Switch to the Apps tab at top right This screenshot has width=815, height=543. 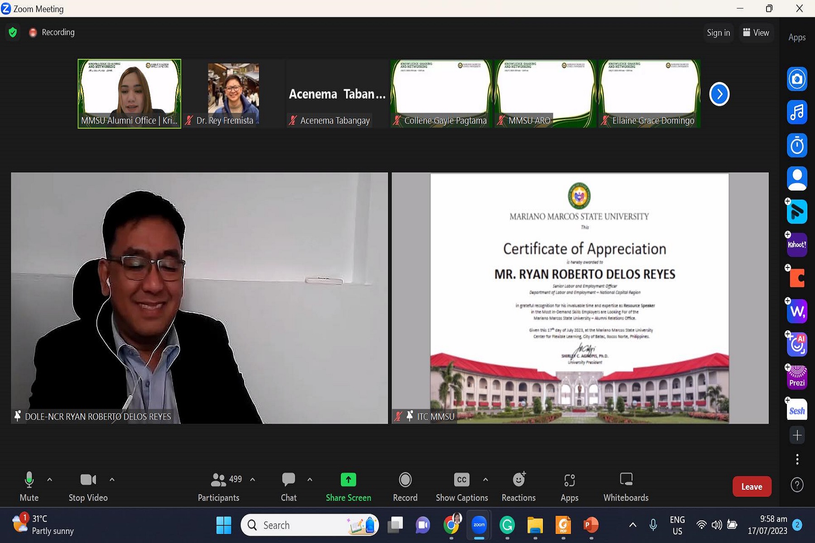(797, 38)
